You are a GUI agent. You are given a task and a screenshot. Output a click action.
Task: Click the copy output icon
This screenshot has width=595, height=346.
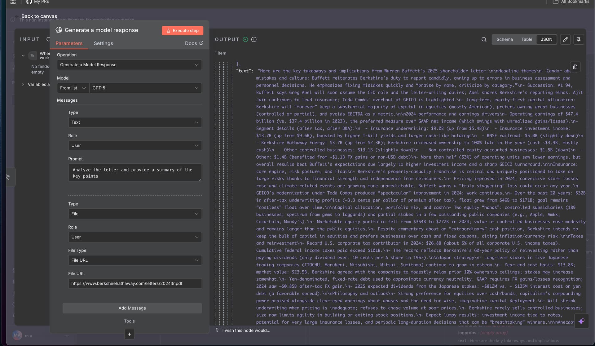[575, 67]
